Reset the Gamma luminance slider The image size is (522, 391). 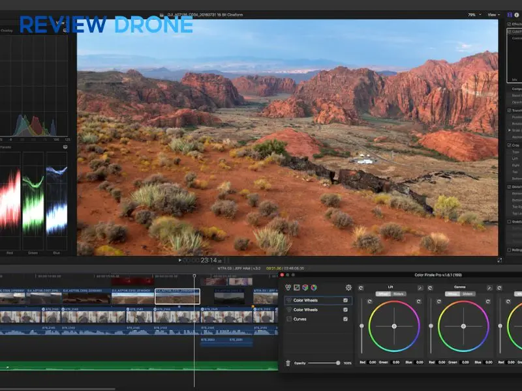click(x=438, y=302)
